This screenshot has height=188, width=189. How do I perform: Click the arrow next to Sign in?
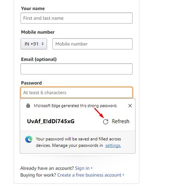coord(92,168)
